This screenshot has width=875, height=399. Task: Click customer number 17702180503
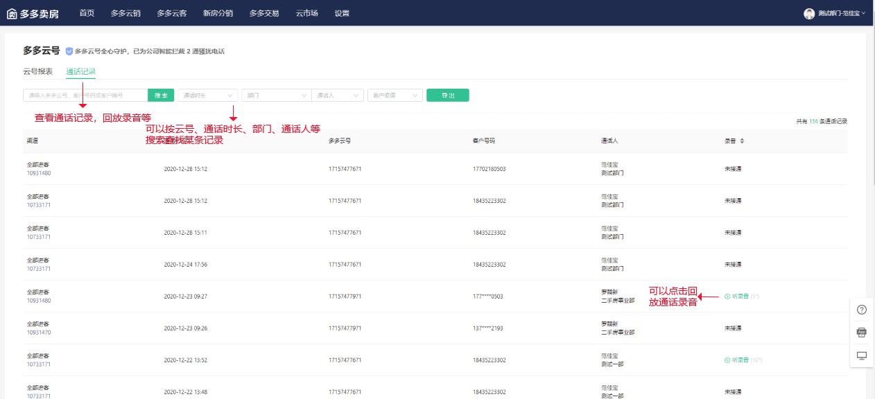[489, 169]
